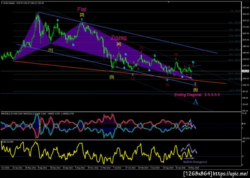Click the "17 Mar 2013" date label
This screenshot has height=178, width=250.
pos(105,168)
